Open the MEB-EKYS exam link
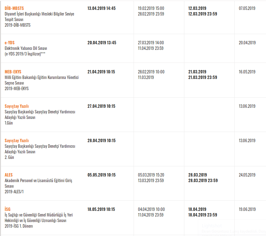 point(13,72)
